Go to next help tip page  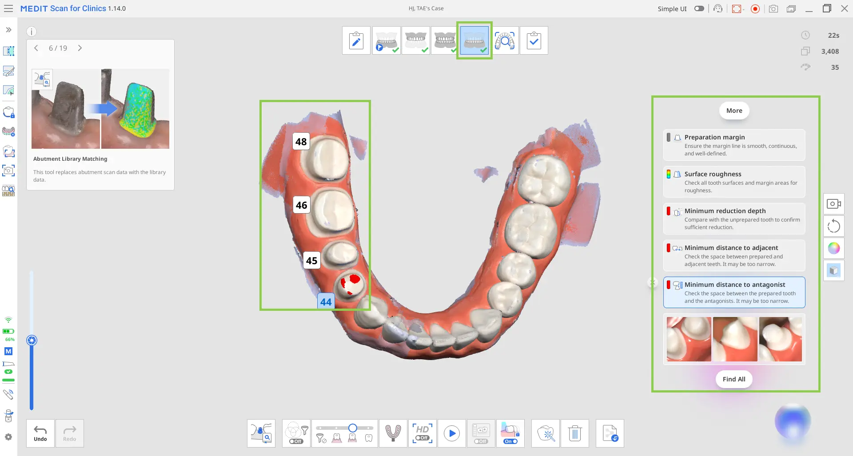[x=80, y=48]
